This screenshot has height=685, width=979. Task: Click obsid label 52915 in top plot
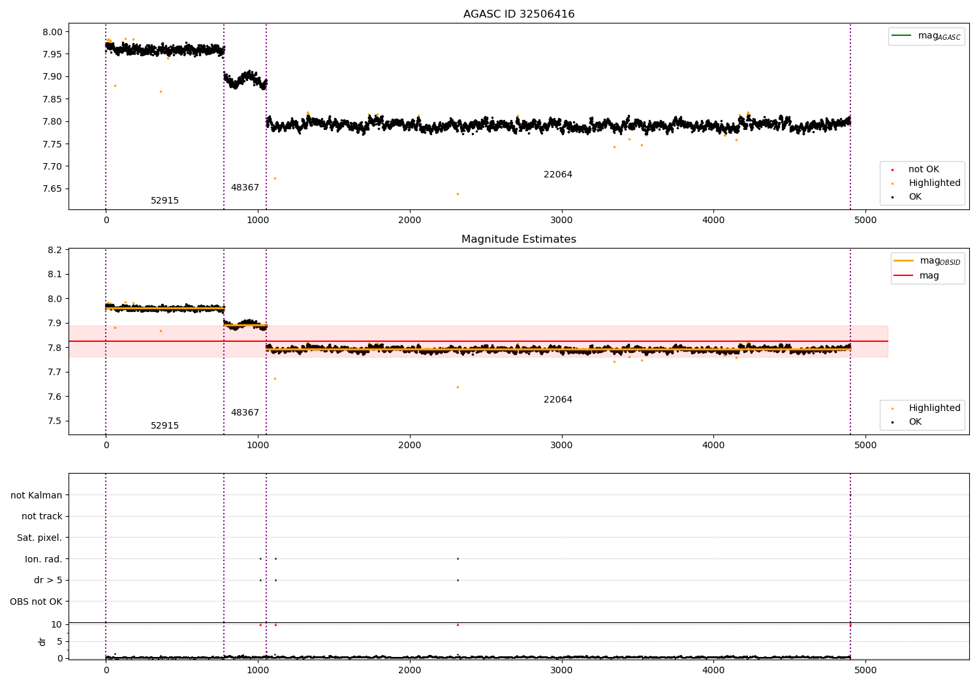(x=164, y=201)
